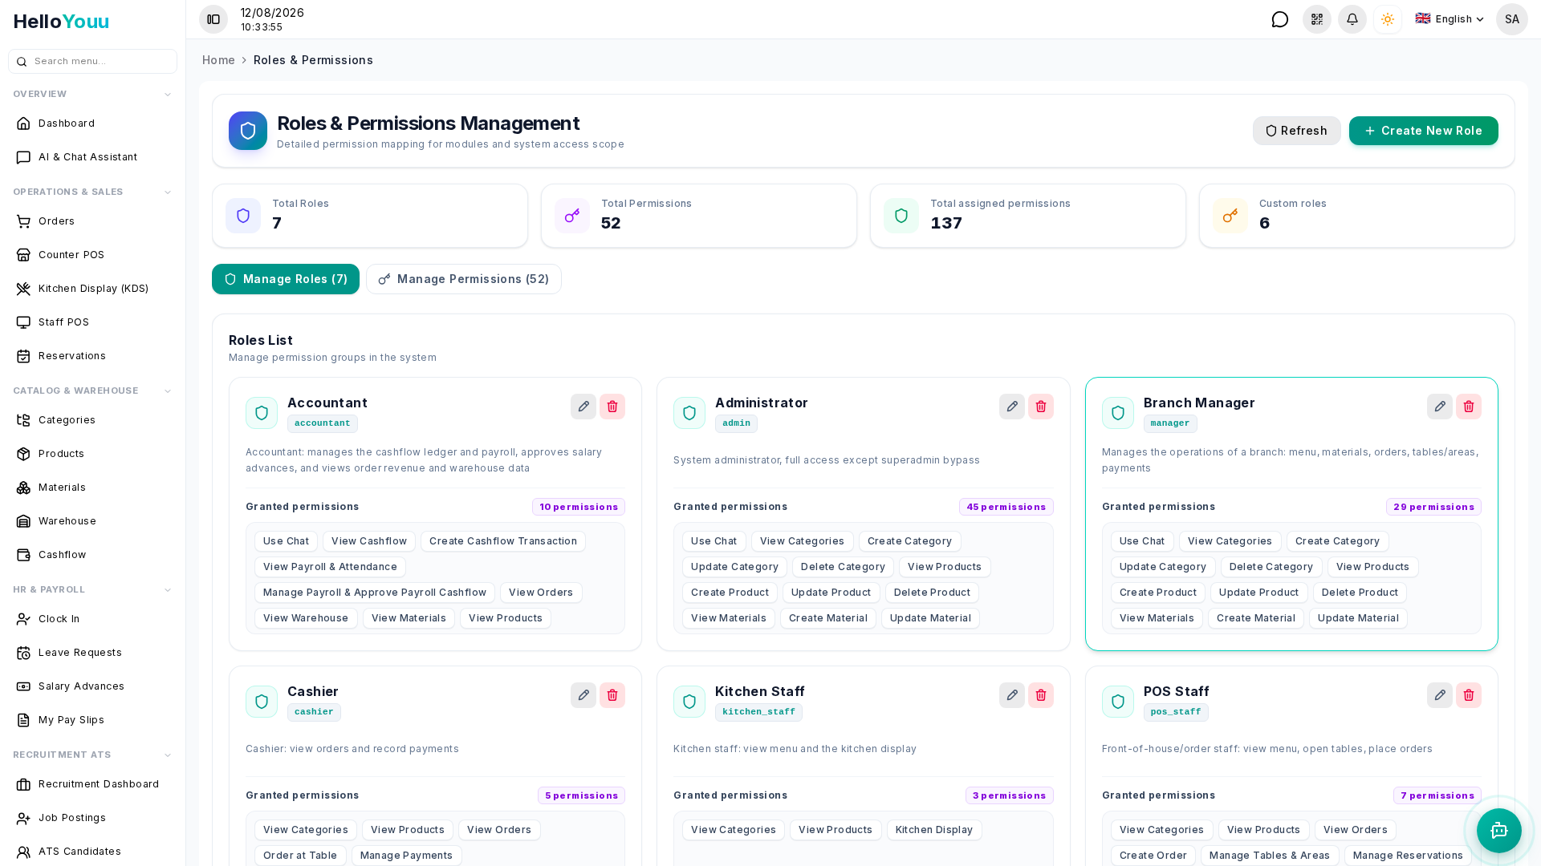The image size is (1541, 866).
Task: Open Leave Requests page
Action: (x=92, y=653)
